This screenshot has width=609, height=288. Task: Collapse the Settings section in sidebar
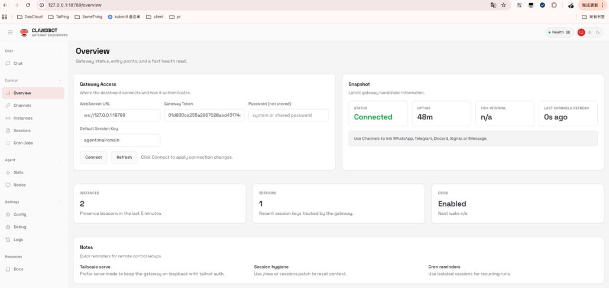[x=60, y=202]
